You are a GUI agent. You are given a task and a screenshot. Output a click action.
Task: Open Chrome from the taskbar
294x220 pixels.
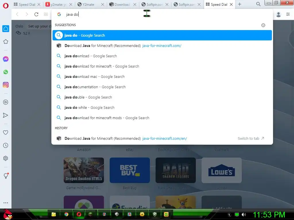(66, 214)
